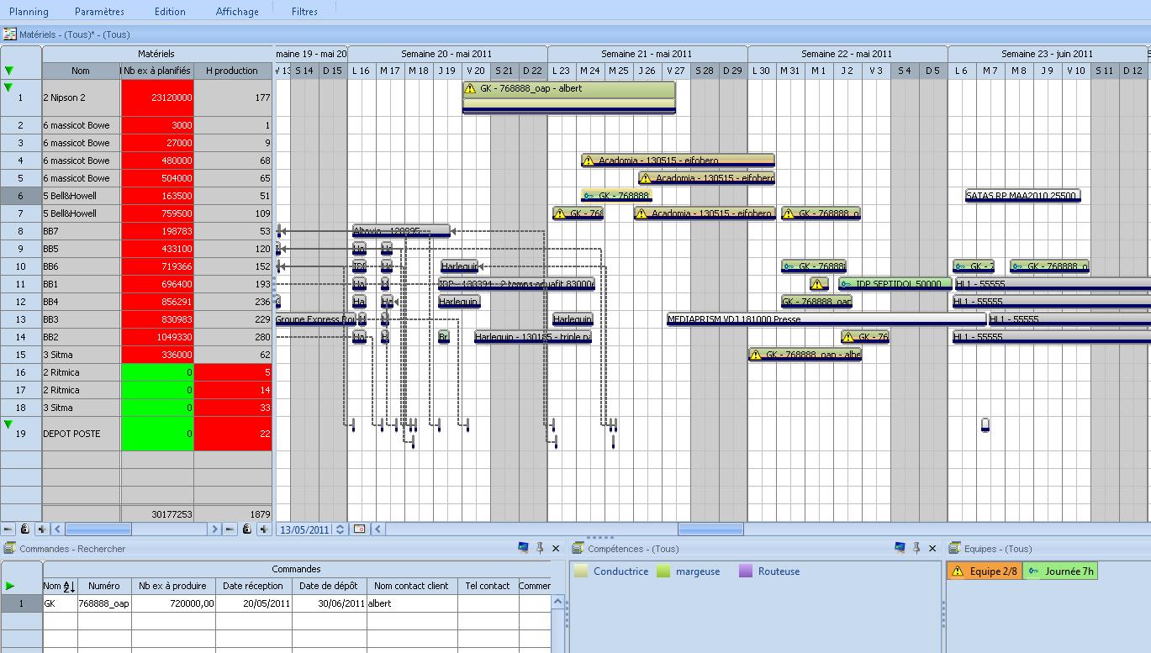This screenshot has width=1151, height=653.
Task: Close the Compétences panel
Action: pos(932,549)
